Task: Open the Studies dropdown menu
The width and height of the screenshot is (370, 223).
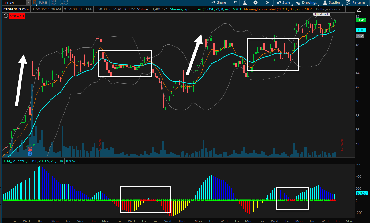Action: (332, 2)
